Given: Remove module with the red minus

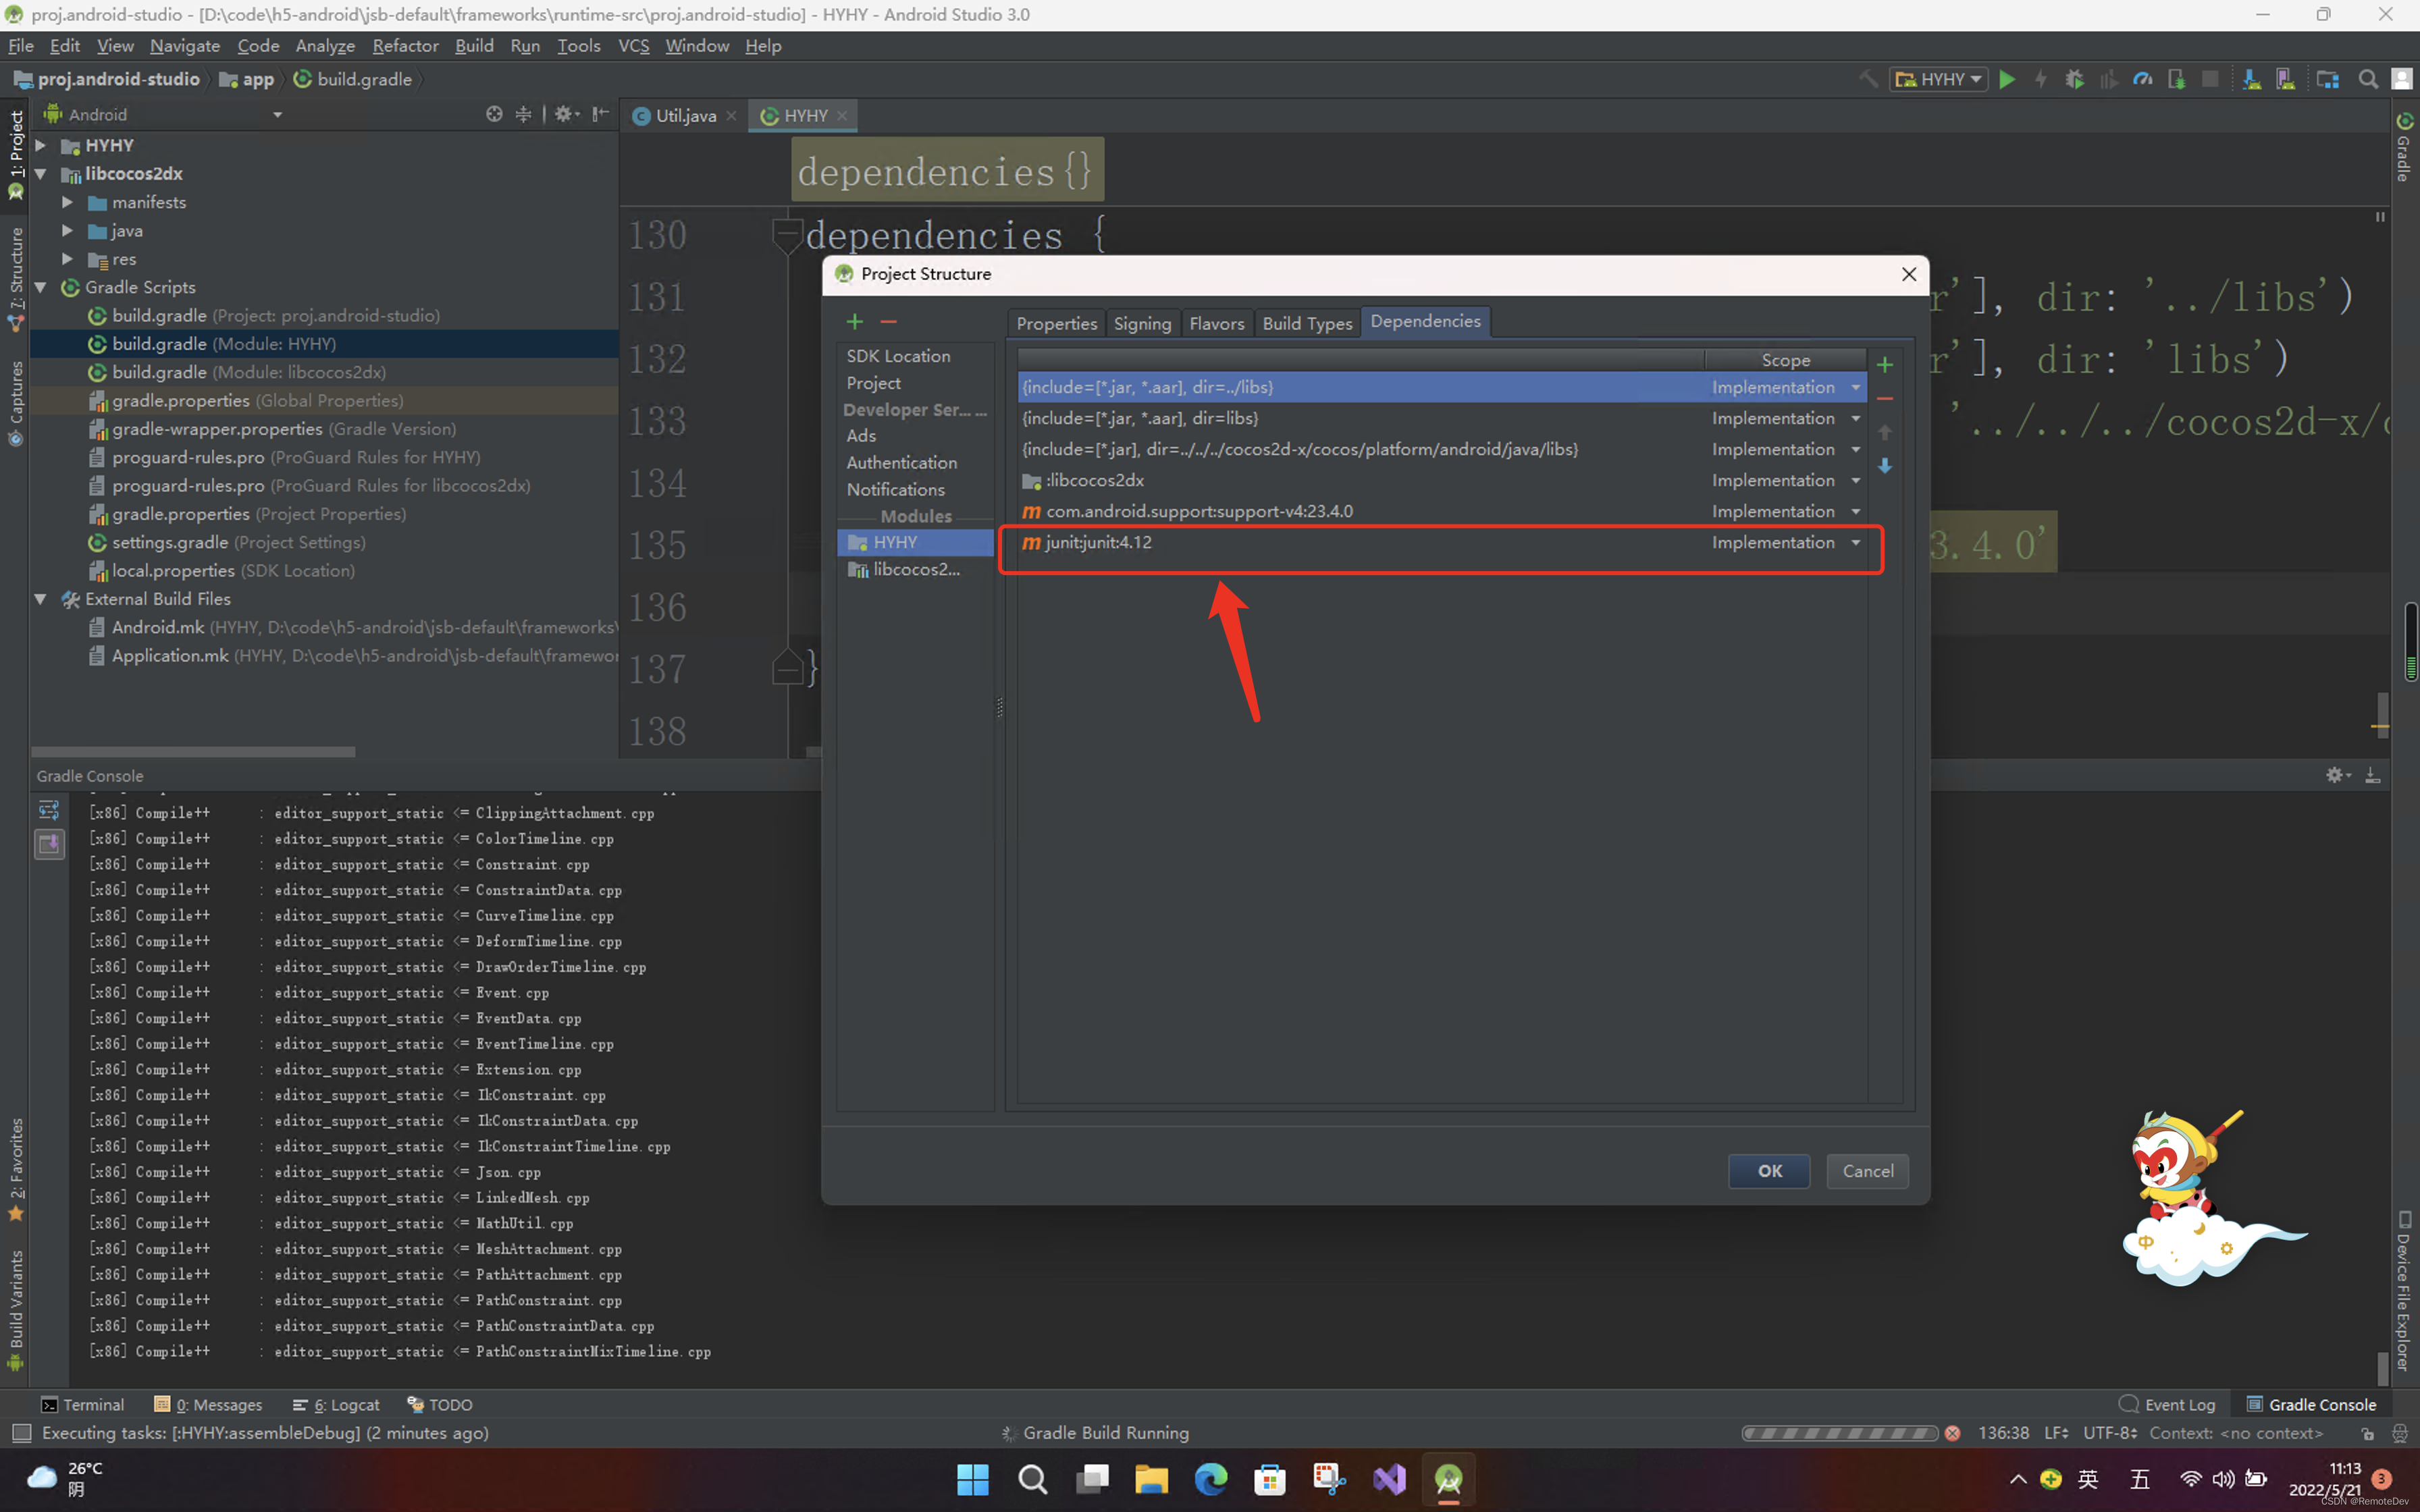Looking at the screenshot, I should 888,321.
